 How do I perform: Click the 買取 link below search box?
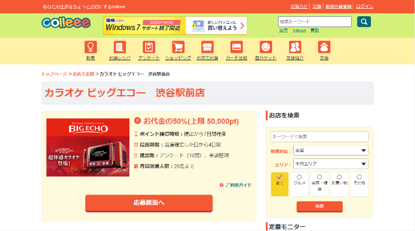coord(315,30)
